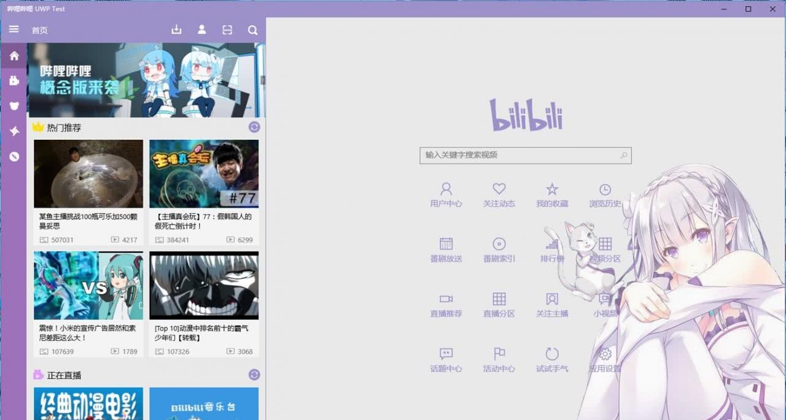Image resolution: width=786 pixels, height=420 pixels.
Task: Open 试试手气 refresh icon
Action: 552,360
